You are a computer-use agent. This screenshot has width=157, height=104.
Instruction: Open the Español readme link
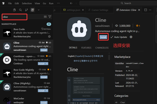pos(79,56)
